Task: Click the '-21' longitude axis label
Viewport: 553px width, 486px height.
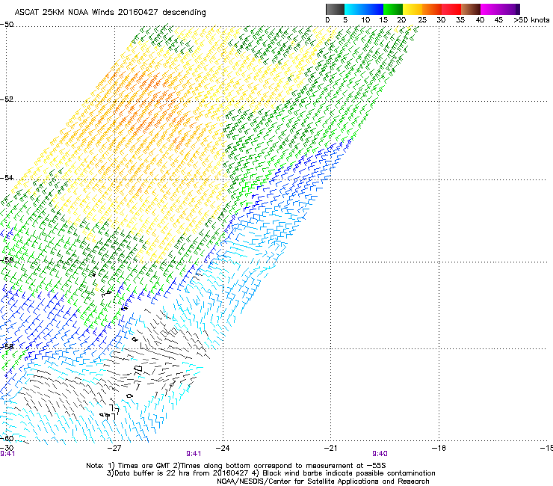Action: 330,448
